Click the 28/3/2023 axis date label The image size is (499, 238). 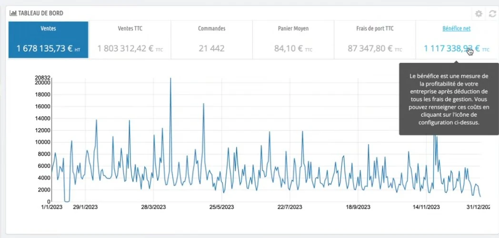[x=153, y=207]
